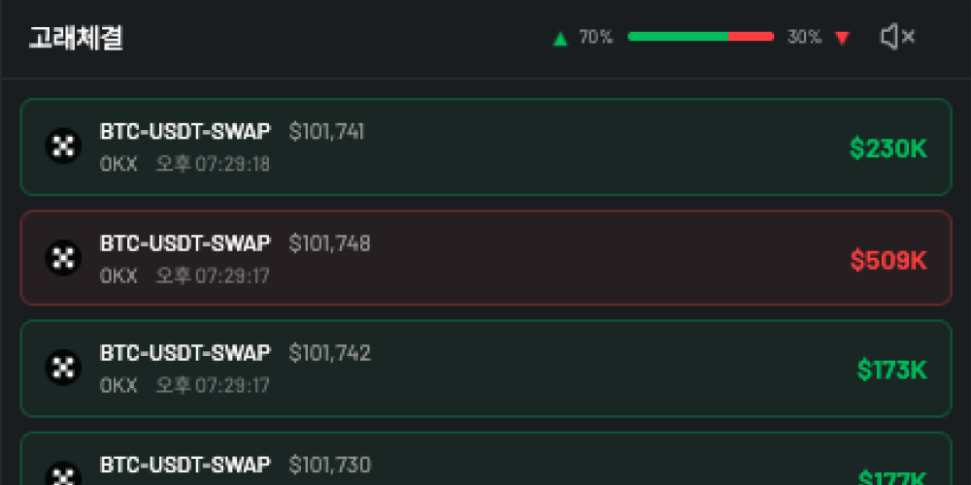Click the green up triangle buy indicator
The width and height of the screenshot is (971, 485).
pyautogui.click(x=560, y=39)
